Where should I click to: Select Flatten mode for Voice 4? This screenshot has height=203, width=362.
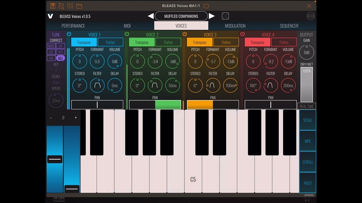click(x=284, y=42)
